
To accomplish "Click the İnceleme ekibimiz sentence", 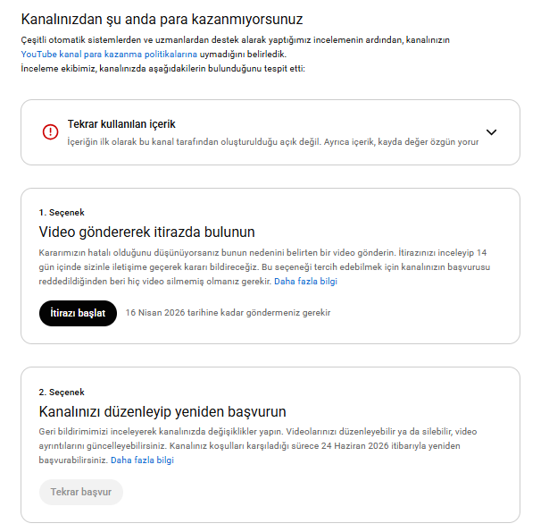I will click(x=162, y=69).
